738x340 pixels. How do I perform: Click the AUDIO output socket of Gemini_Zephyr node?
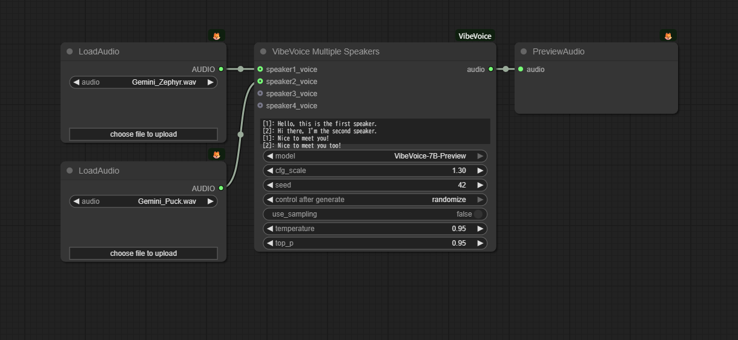(221, 69)
